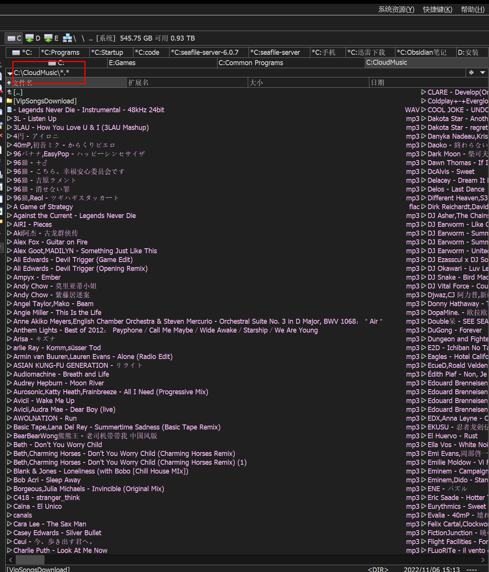Open the directory hotlist asterisk button
The width and height of the screenshot is (489, 572).
[471, 72]
